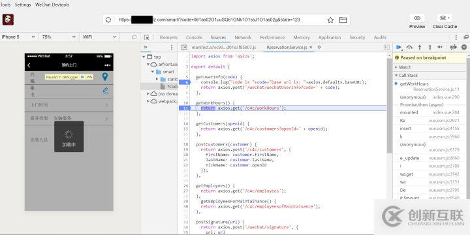Image resolution: width=470 pixels, height=235 pixels.
Task: Click the dock window icon at far right
Action: point(466,37)
